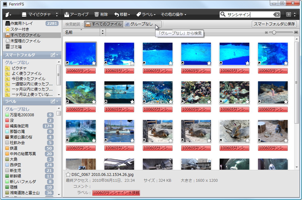The width and height of the screenshot is (302, 200).
Task: Open the sort field stepper next to 名前
Action: coord(103,32)
